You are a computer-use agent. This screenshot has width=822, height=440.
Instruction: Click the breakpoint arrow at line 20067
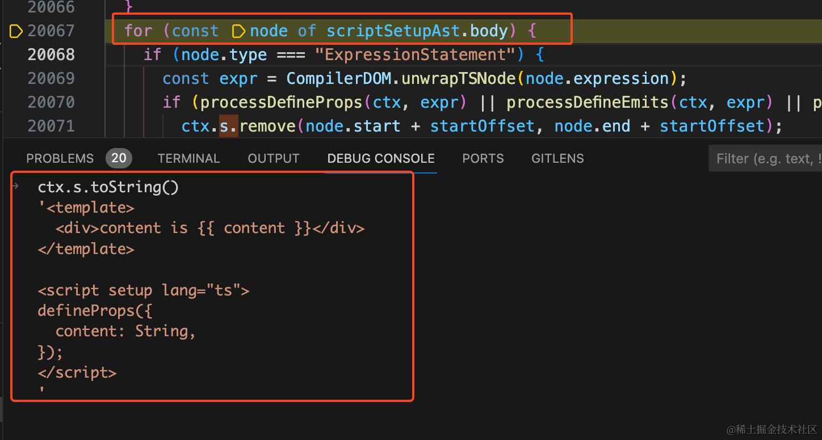click(x=16, y=31)
